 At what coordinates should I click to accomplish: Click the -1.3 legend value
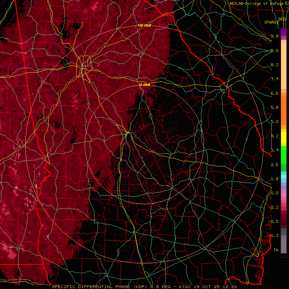click(x=273, y=236)
